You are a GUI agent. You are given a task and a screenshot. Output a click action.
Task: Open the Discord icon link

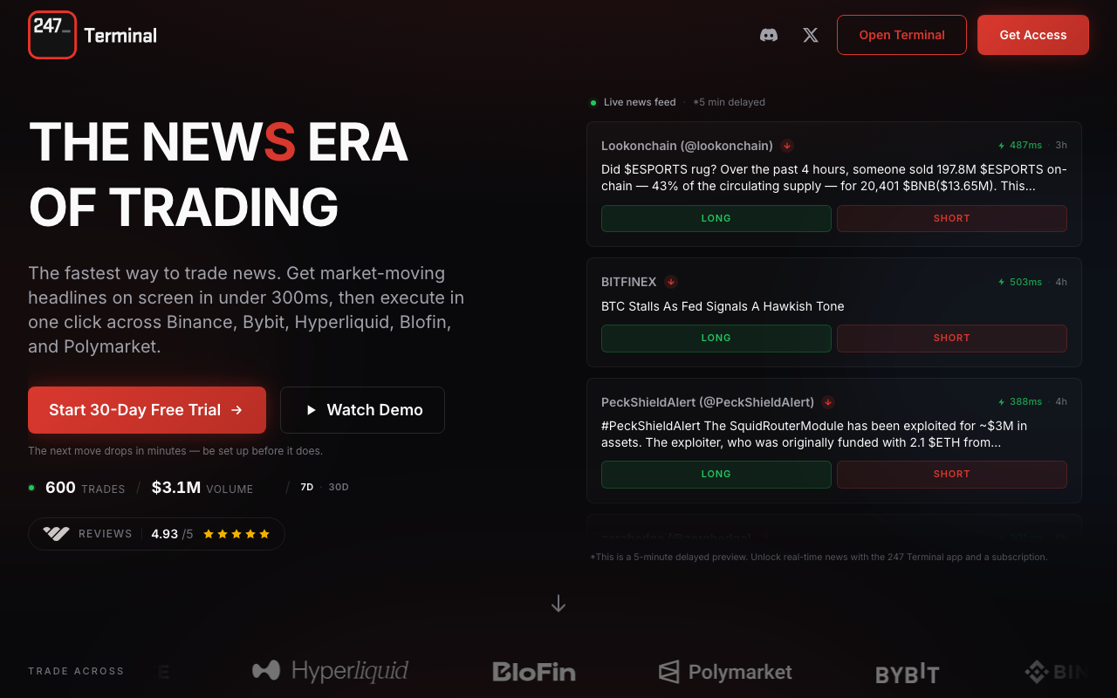769,35
